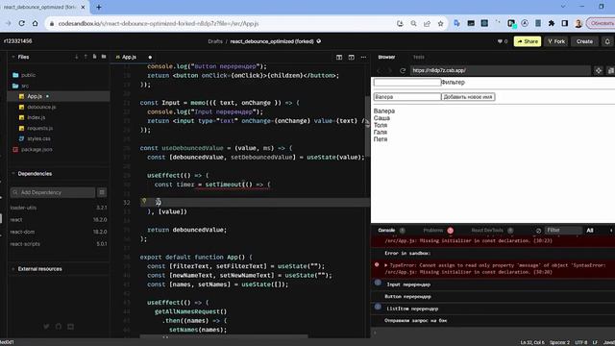Open the All log level dropdown

(x=590, y=231)
